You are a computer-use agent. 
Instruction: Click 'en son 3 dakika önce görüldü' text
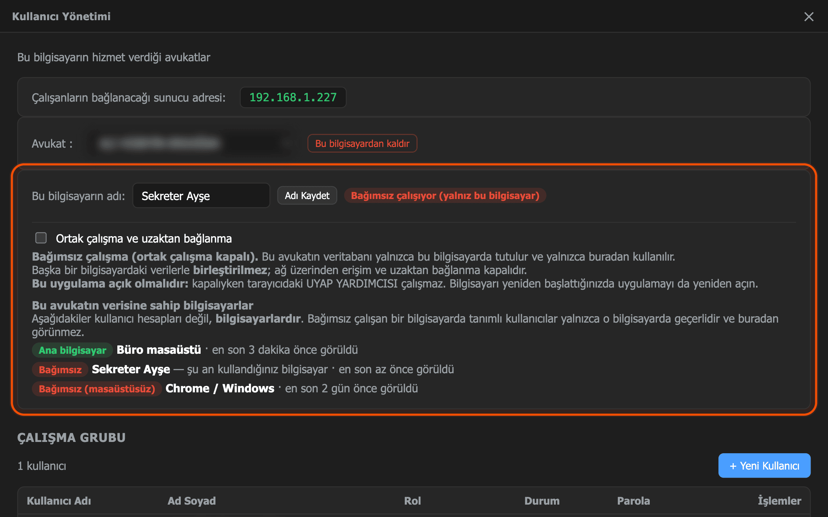(x=285, y=350)
